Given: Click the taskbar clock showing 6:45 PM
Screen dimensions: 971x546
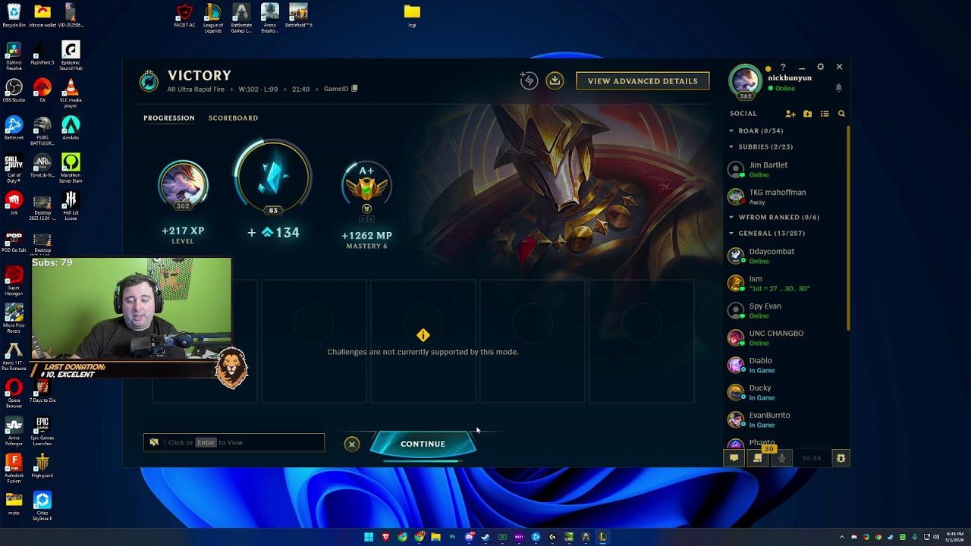Looking at the screenshot, I should [955, 537].
